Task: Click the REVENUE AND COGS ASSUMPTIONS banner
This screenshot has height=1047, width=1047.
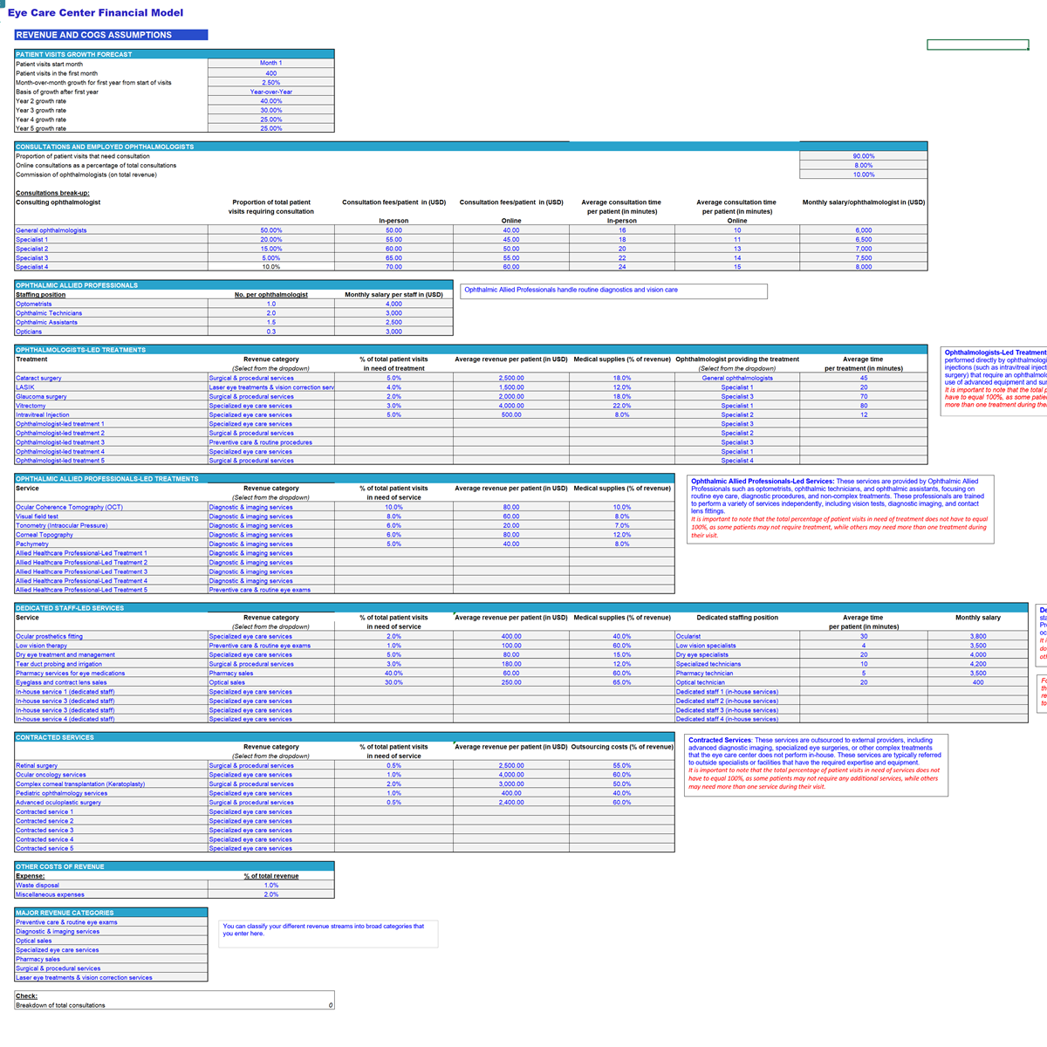Action: [111, 35]
